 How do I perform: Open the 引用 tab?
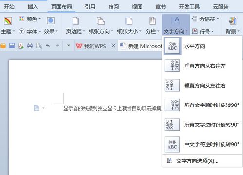90,7
